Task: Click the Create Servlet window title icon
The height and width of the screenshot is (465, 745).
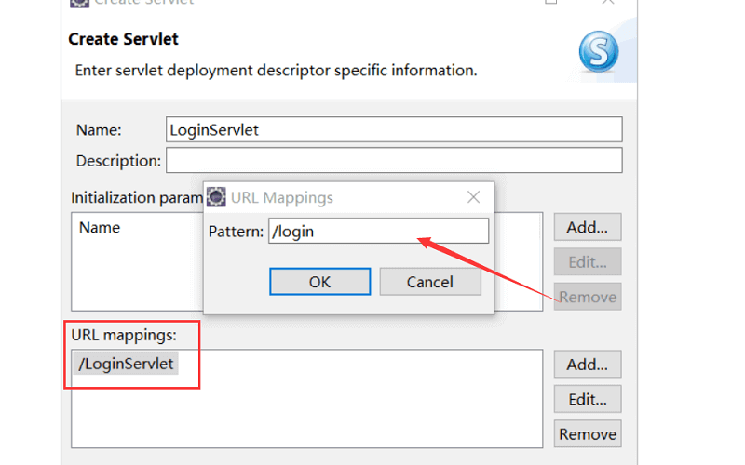Action: [x=80, y=3]
